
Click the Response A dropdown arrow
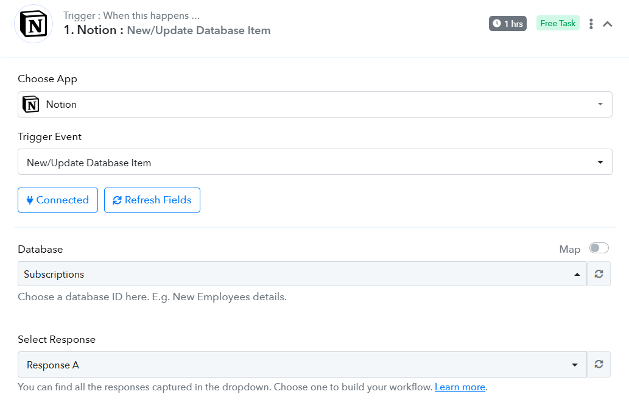coord(574,365)
